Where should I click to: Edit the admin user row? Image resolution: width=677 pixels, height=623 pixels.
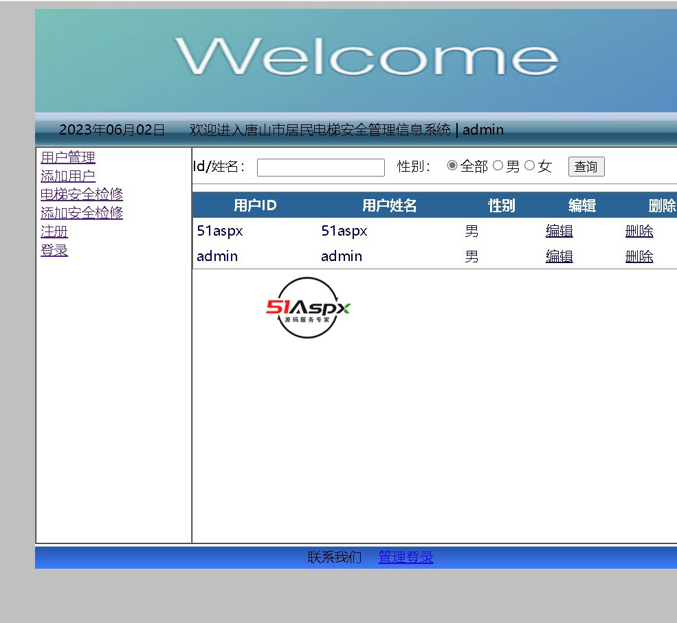click(559, 257)
